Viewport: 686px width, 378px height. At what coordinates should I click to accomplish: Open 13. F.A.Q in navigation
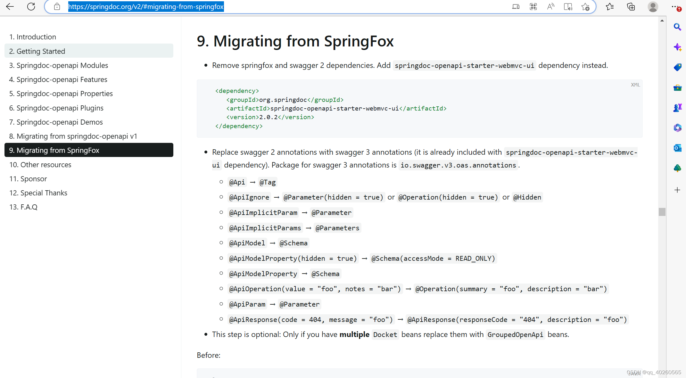click(23, 207)
